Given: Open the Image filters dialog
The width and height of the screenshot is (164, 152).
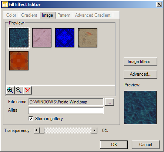Looking at the screenshot, I should [140, 62].
